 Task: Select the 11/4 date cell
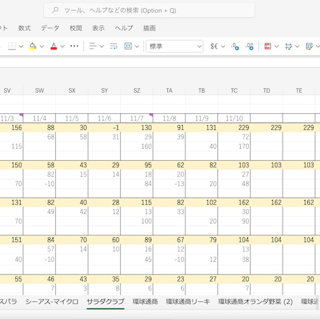[x=39, y=118]
